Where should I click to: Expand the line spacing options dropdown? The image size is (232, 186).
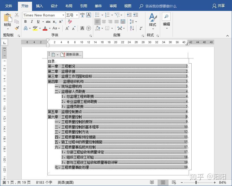pos(136,21)
